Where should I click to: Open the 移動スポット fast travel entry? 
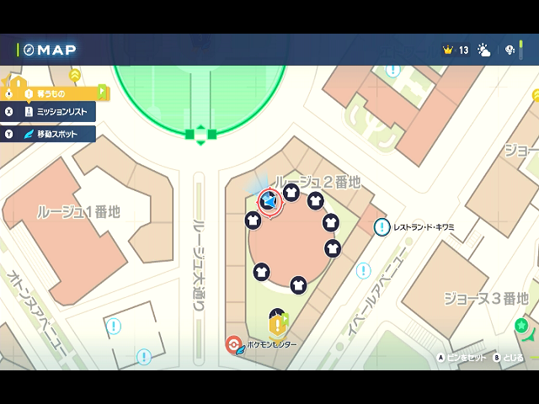(56, 134)
